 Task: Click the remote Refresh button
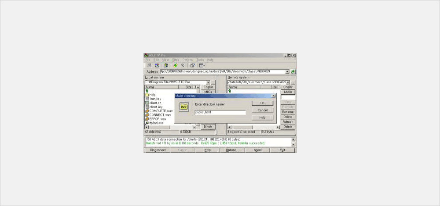coord(288,122)
